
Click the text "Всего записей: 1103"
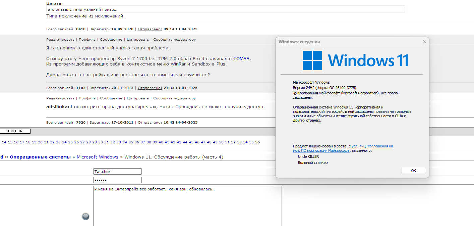tap(66, 88)
